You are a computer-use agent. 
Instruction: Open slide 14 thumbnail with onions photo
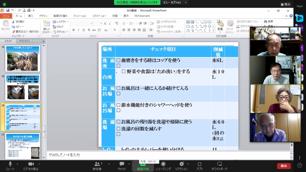pos(23,59)
